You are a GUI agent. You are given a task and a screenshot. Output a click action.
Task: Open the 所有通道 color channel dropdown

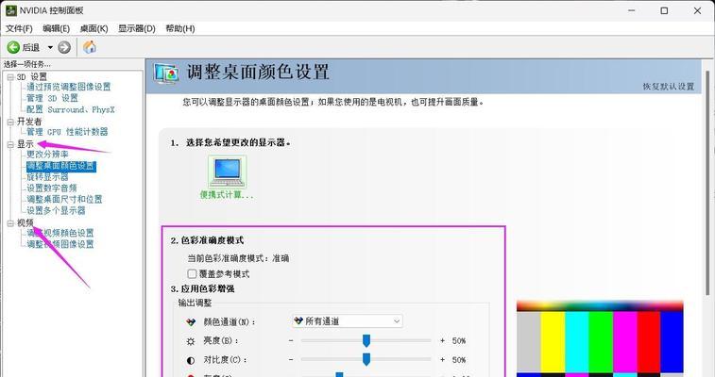347,321
